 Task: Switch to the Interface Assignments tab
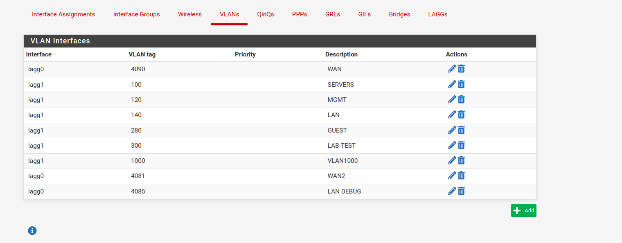point(63,14)
